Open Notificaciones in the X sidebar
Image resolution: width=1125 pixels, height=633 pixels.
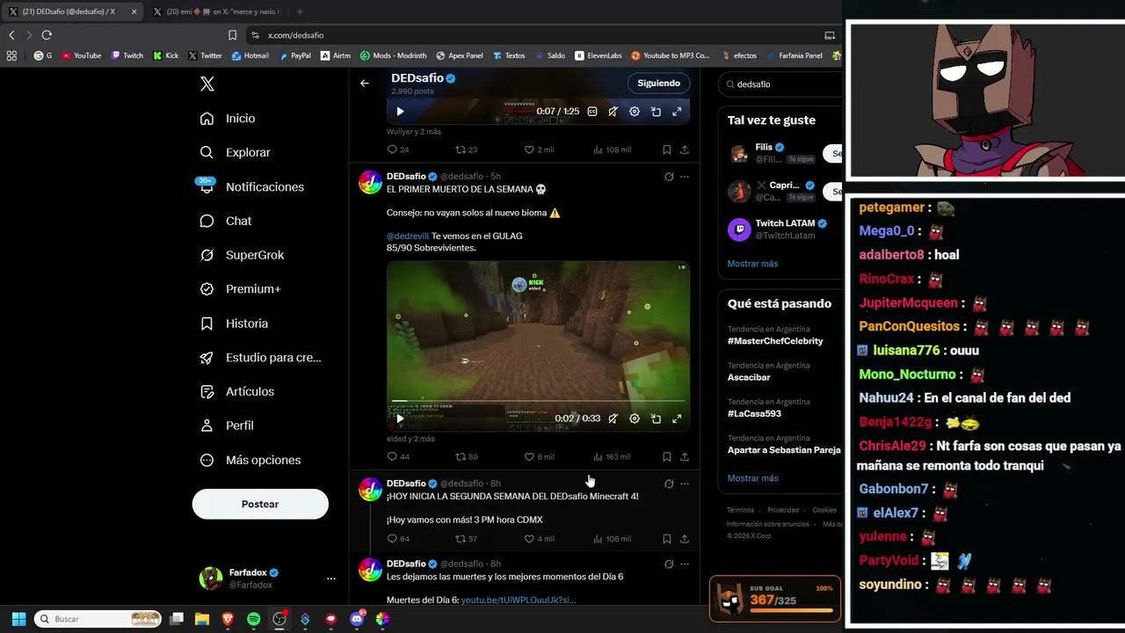point(251,186)
